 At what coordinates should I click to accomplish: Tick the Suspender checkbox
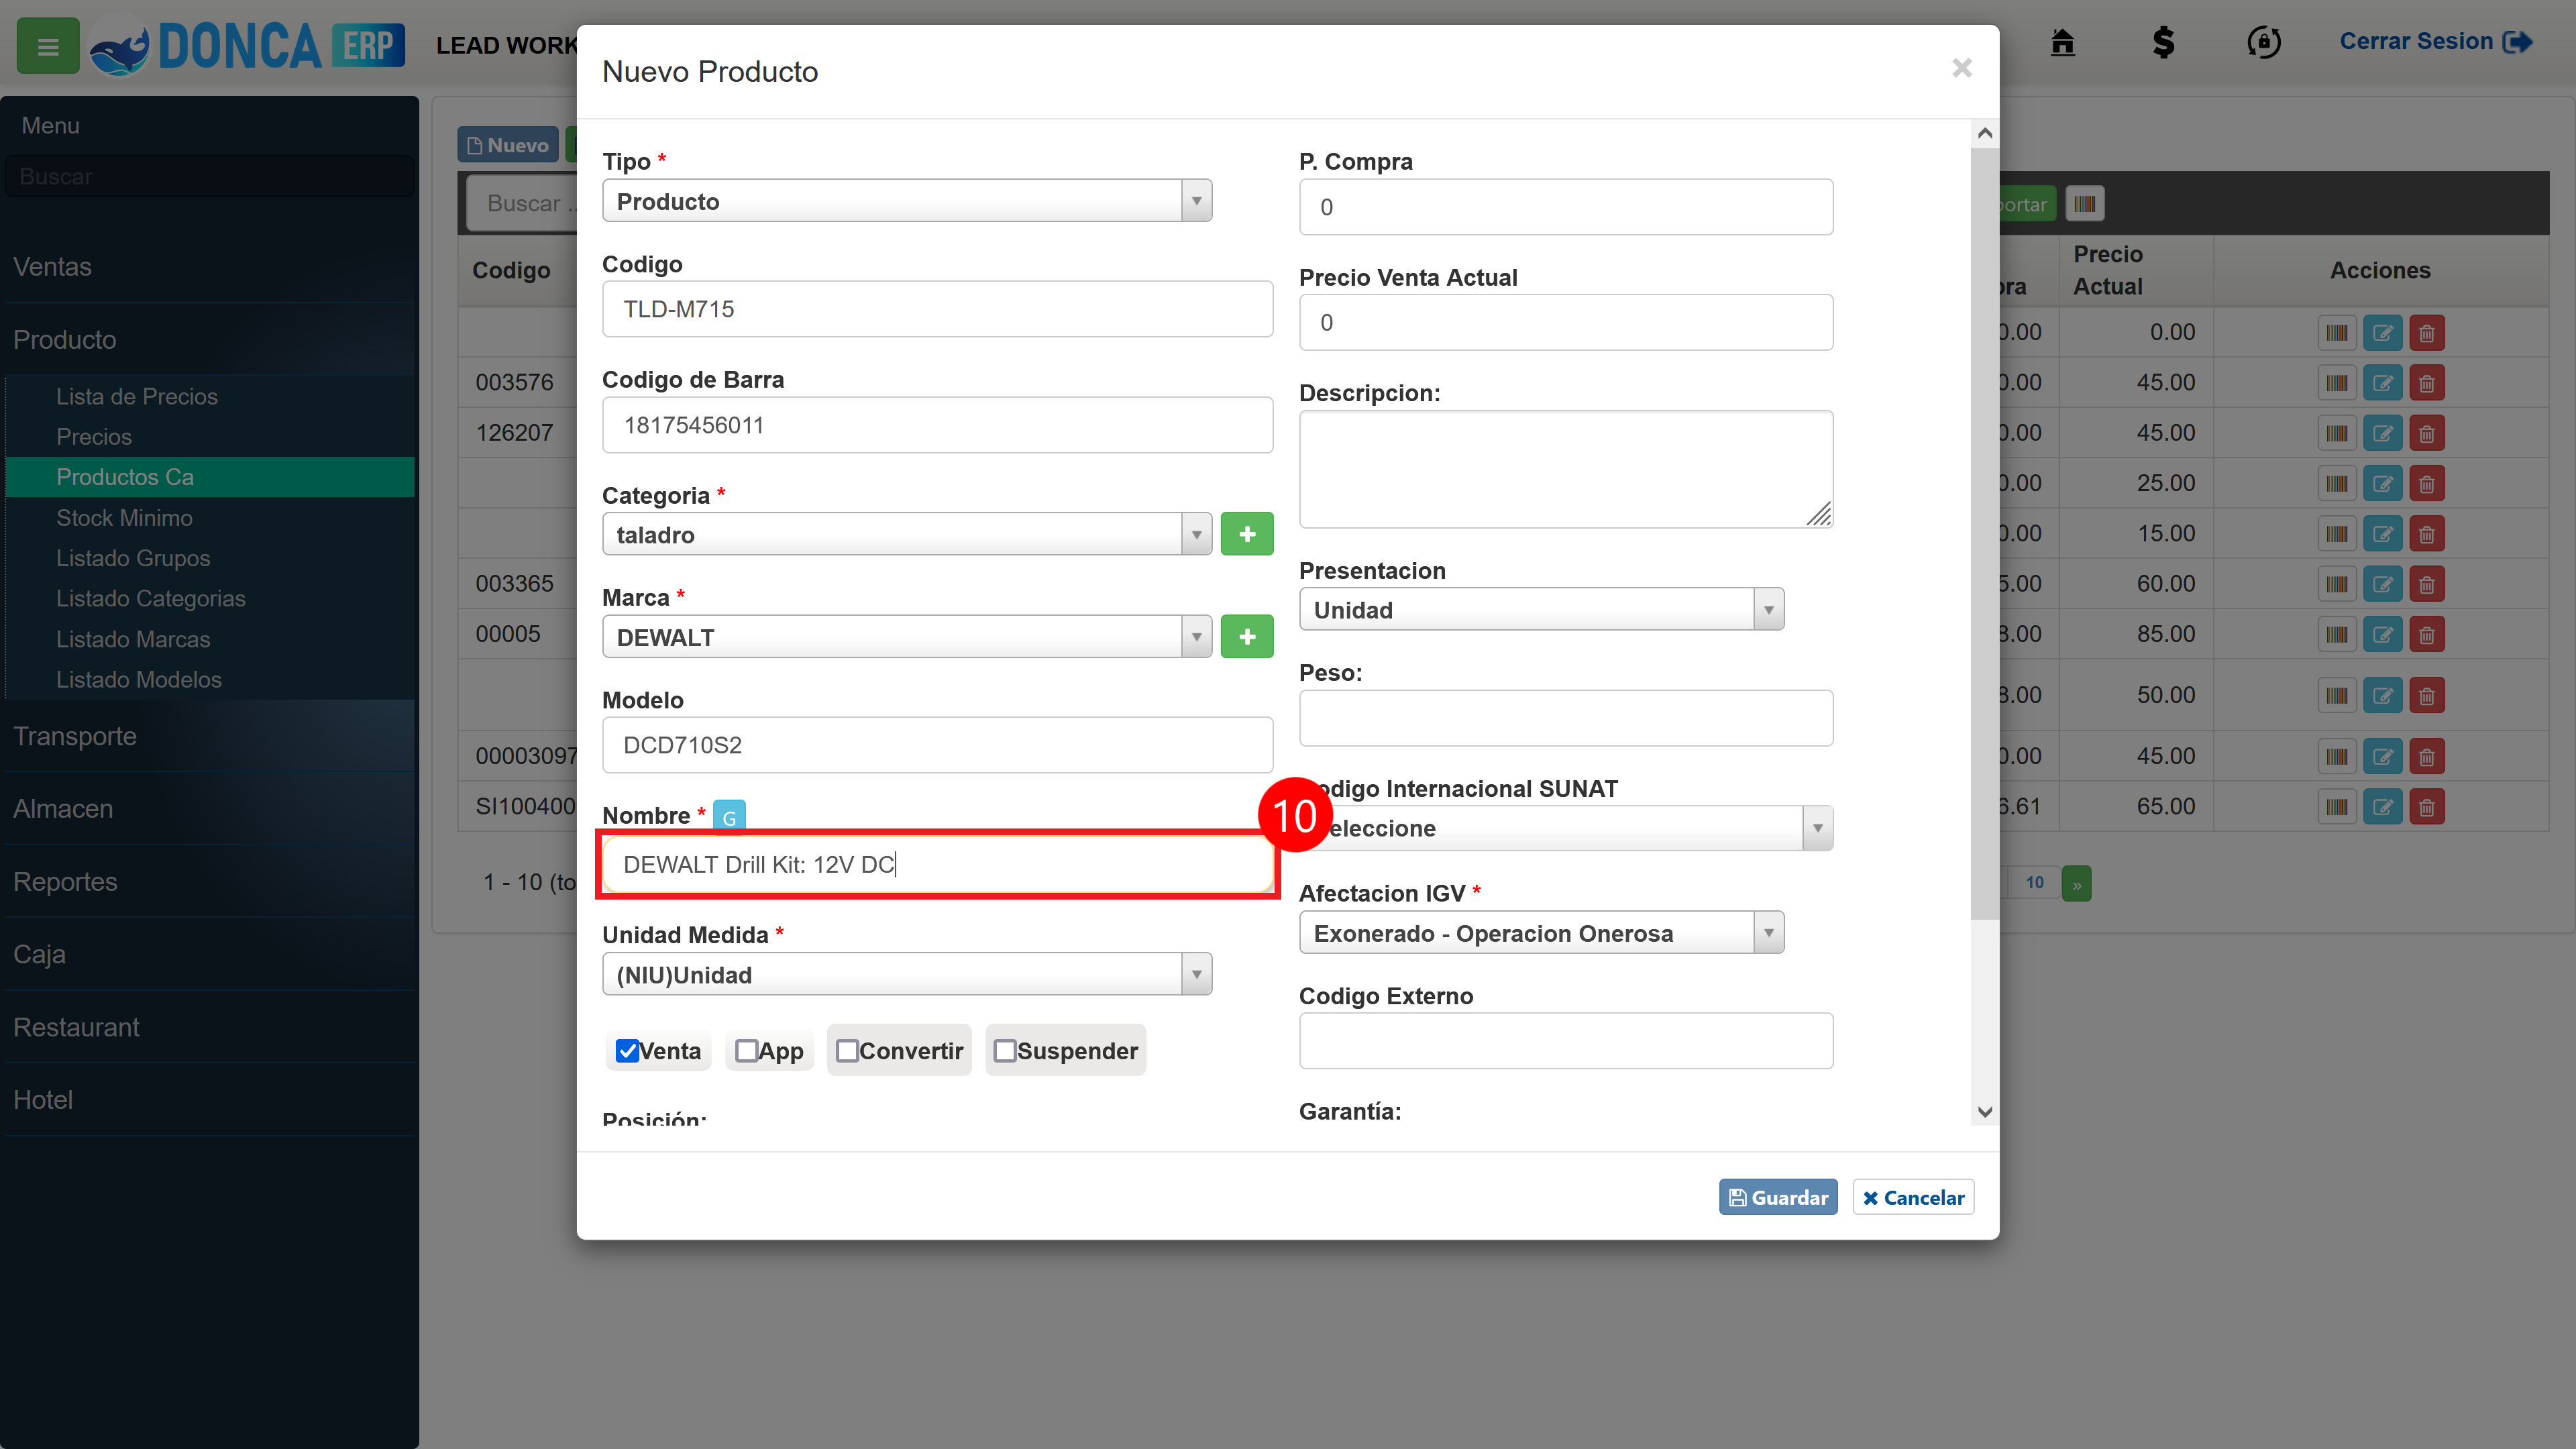tap(1005, 1051)
